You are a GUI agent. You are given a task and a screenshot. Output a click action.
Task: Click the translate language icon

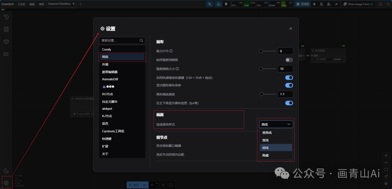coord(209,4)
